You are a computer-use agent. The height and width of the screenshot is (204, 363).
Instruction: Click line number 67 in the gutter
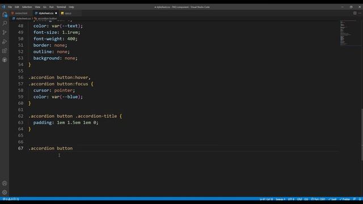pyautogui.click(x=20, y=148)
